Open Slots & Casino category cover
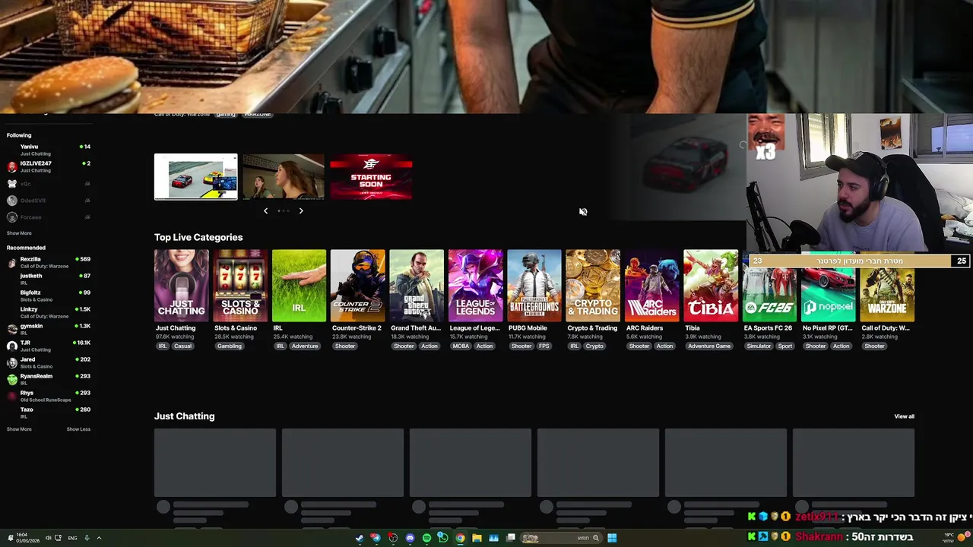Image resolution: width=973 pixels, height=547 pixels. [x=240, y=285]
